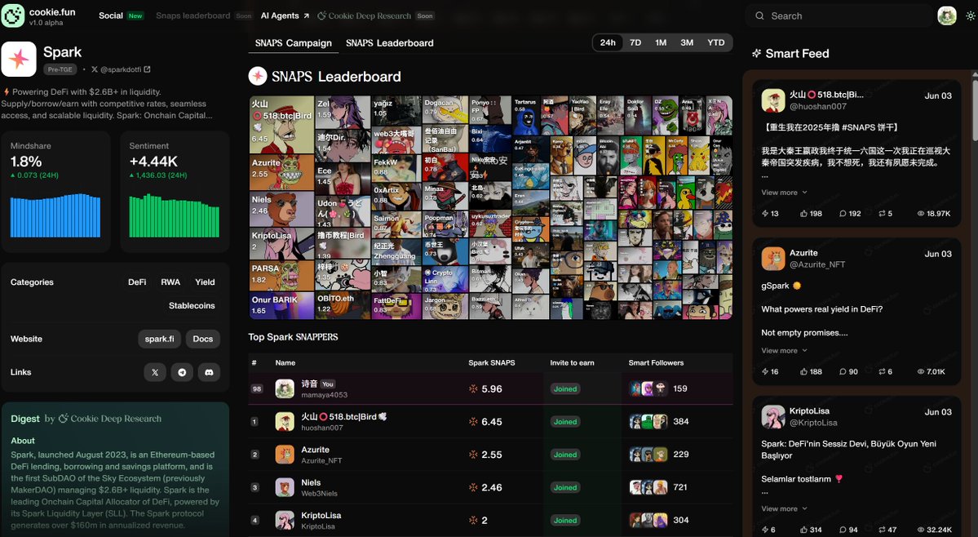Select the 1M time range
978x537 pixels.
pyautogui.click(x=661, y=43)
